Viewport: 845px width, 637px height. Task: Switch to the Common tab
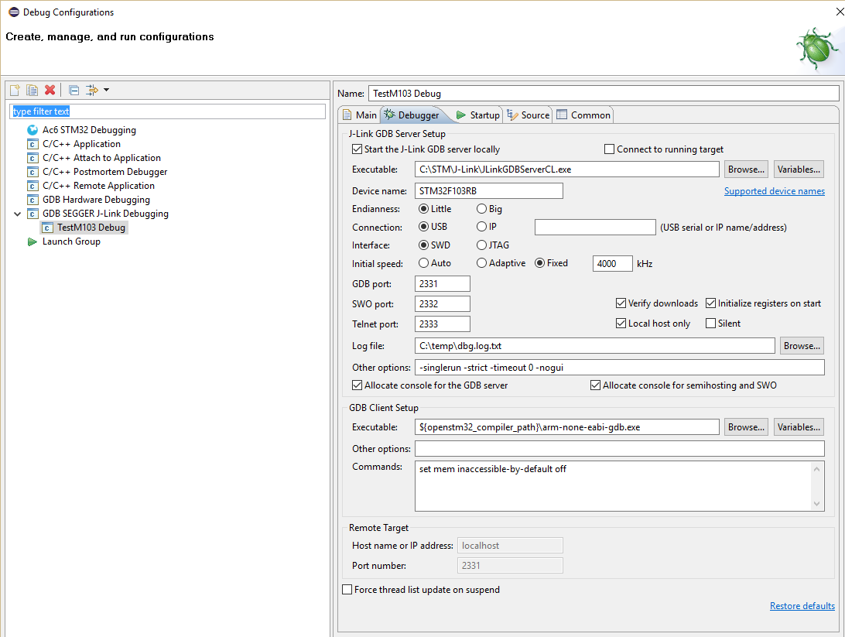583,115
